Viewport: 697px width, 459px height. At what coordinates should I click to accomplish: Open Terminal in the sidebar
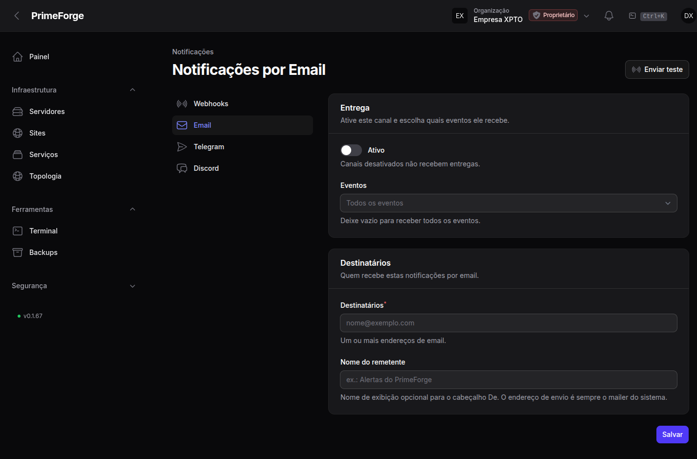click(x=73, y=231)
